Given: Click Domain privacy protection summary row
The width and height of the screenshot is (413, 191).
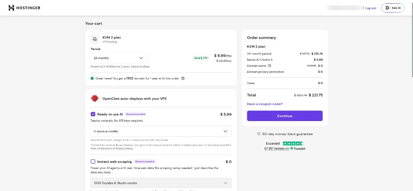Looking at the screenshot, I should point(285,72).
